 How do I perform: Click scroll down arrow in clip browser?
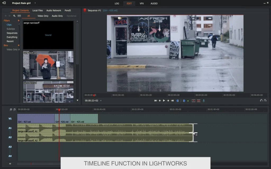pos(78,100)
